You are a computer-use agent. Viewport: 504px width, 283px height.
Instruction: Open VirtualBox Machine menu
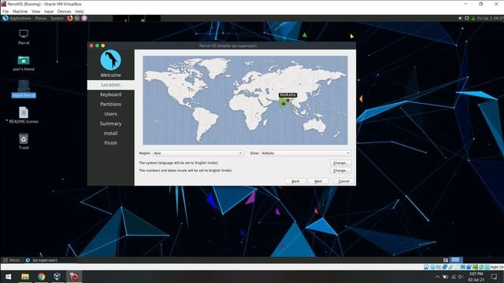point(20,11)
